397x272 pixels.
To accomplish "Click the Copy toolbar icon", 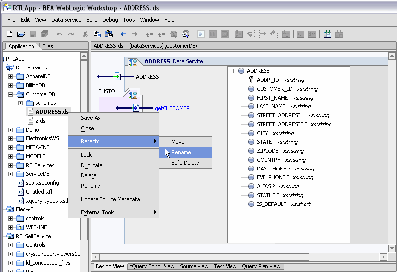I will (x=97, y=34).
